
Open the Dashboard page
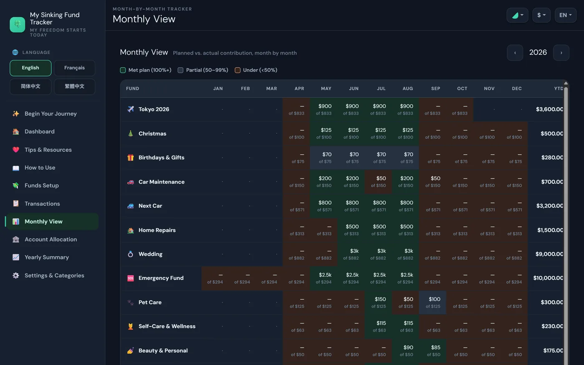pos(52,131)
